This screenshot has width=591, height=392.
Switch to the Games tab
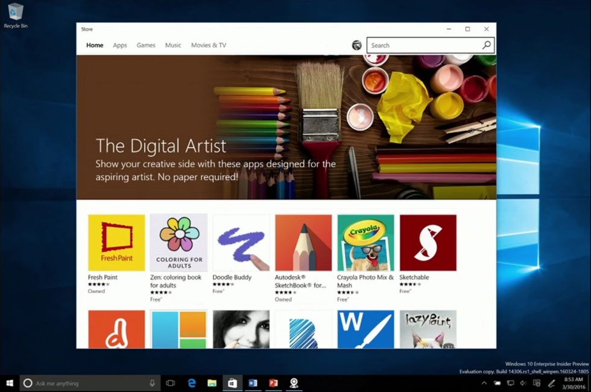[x=146, y=45]
